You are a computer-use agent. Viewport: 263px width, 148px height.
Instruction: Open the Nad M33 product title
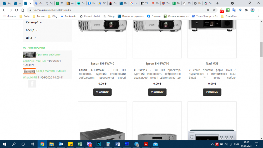click(212, 64)
